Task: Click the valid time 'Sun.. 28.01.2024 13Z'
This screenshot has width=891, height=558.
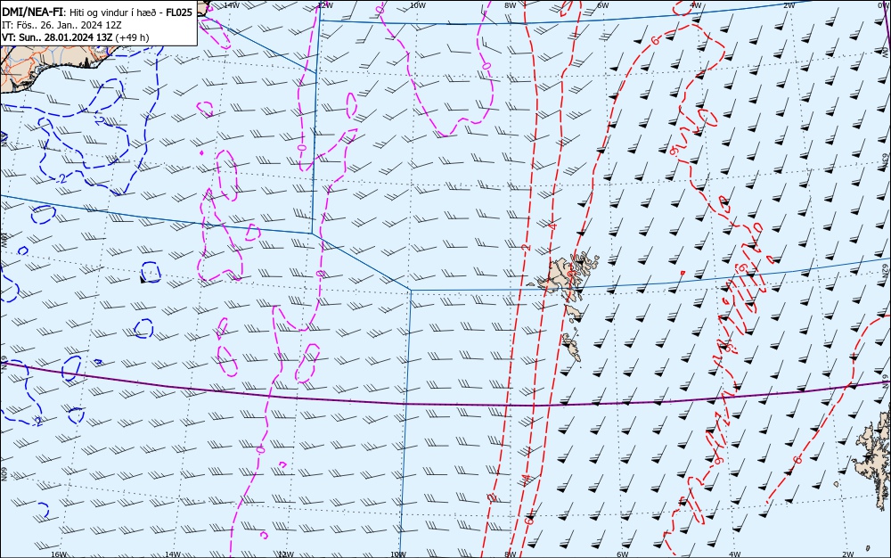Action: tap(63, 37)
